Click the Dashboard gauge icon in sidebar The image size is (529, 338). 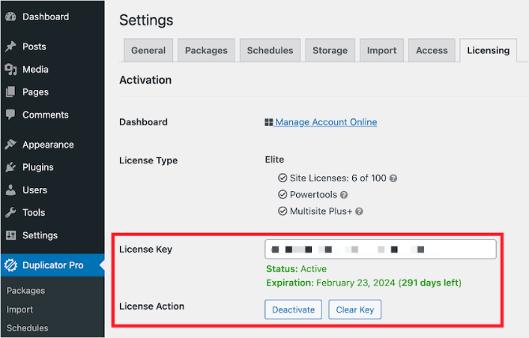click(x=10, y=17)
